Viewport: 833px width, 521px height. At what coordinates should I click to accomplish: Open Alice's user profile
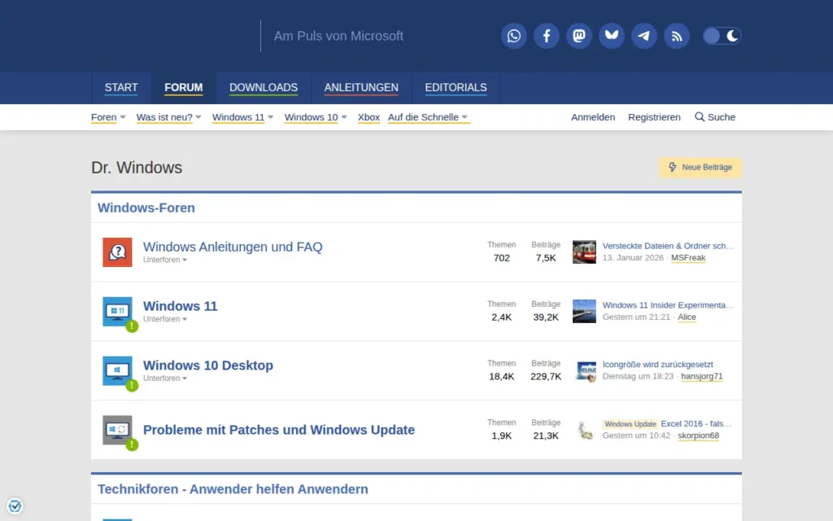(687, 317)
